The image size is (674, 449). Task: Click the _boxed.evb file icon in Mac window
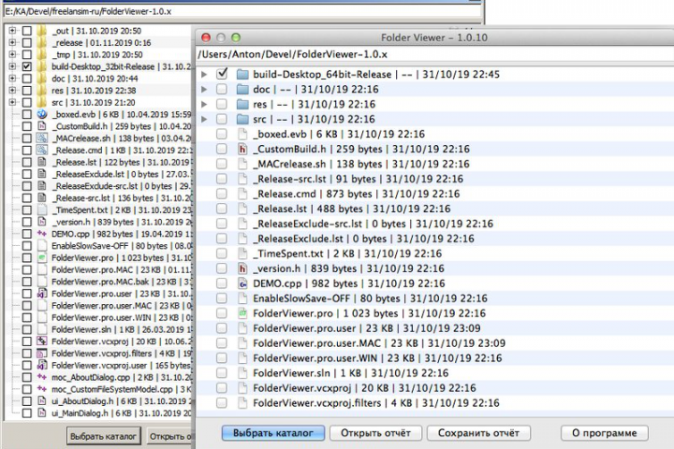[242, 134]
